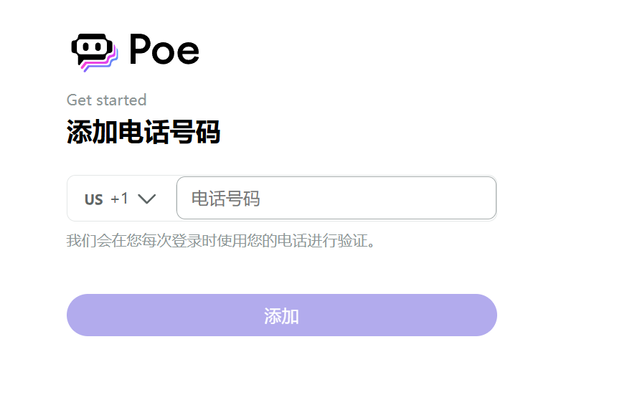Open the US +1 country code selector
Viewport: 622px width, 395px height.
click(122, 198)
